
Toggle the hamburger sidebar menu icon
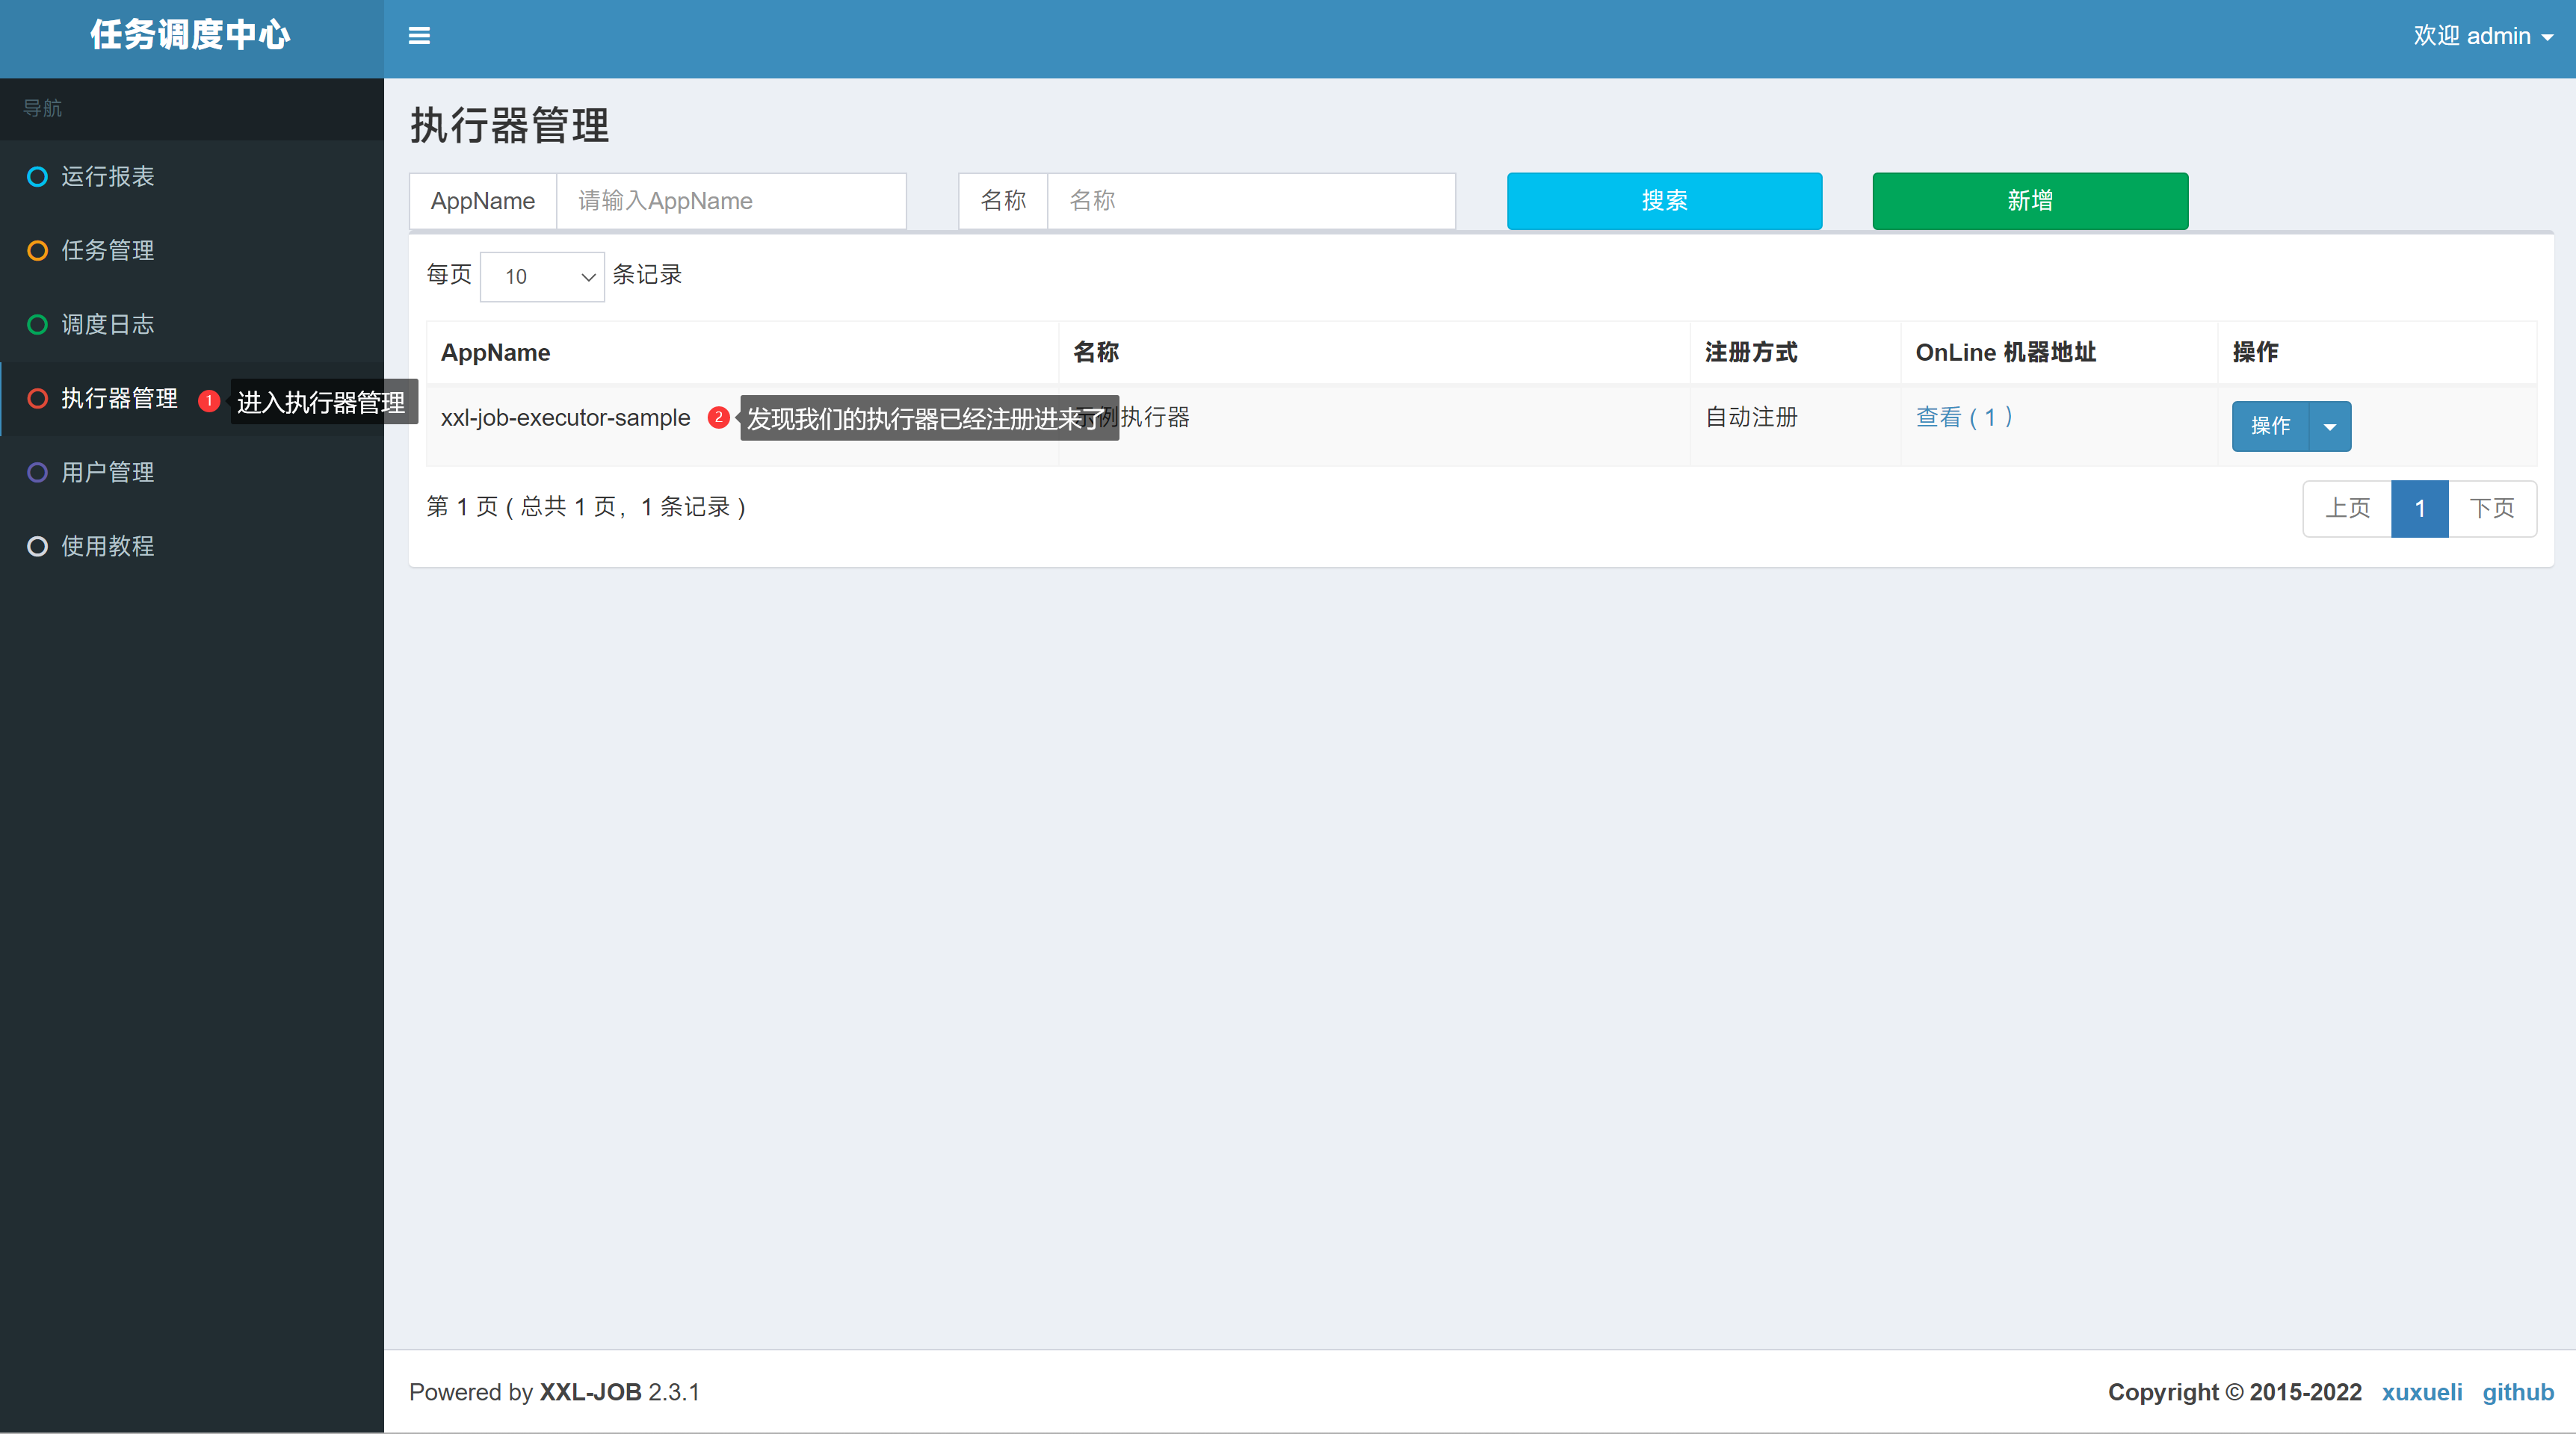coord(419,36)
